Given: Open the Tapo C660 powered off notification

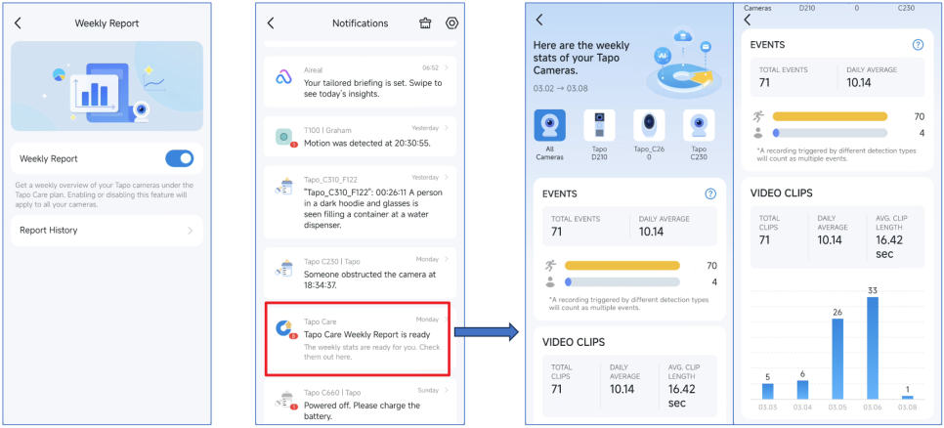Looking at the screenshot, I should pyautogui.click(x=360, y=403).
